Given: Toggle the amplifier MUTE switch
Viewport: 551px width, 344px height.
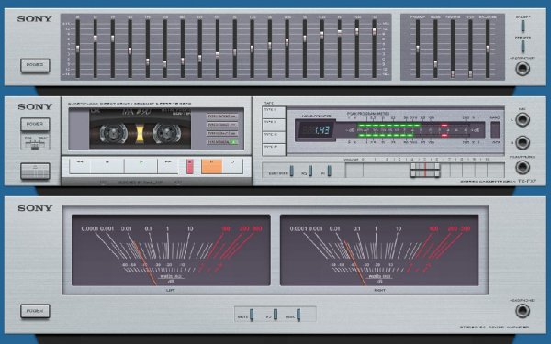Looking at the screenshot, I should pos(252,315).
